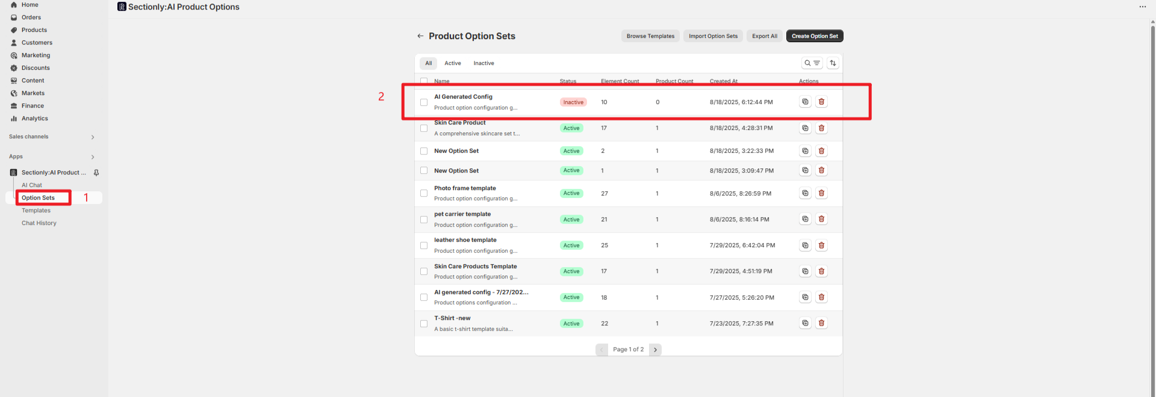Screen dimensions: 1156x397
Task: Delete the T-Shirt -new option set
Action: (821, 323)
